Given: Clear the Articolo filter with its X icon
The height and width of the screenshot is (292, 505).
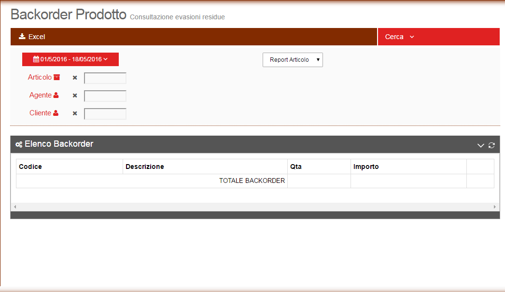Looking at the screenshot, I should 75,78.
